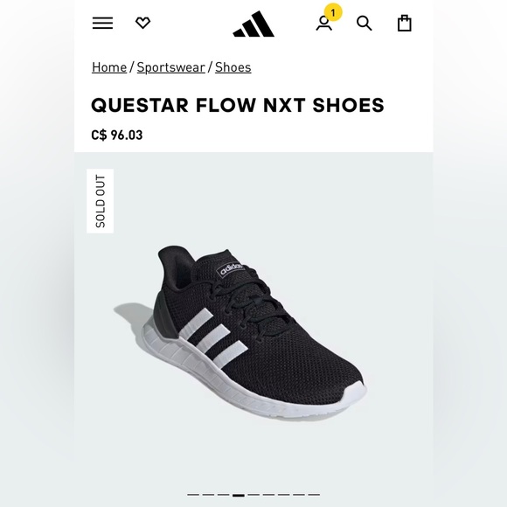Go to the Adidas logo homepage
507x507 pixels.
pyautogui.click(x=253, y=24)
